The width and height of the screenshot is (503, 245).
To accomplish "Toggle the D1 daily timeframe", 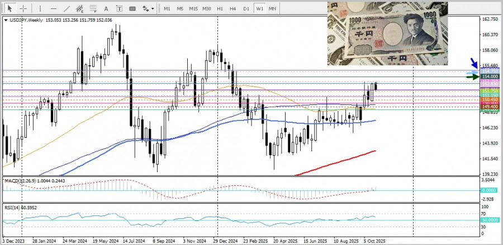I will pyautogui.click(x=246, y=8).
